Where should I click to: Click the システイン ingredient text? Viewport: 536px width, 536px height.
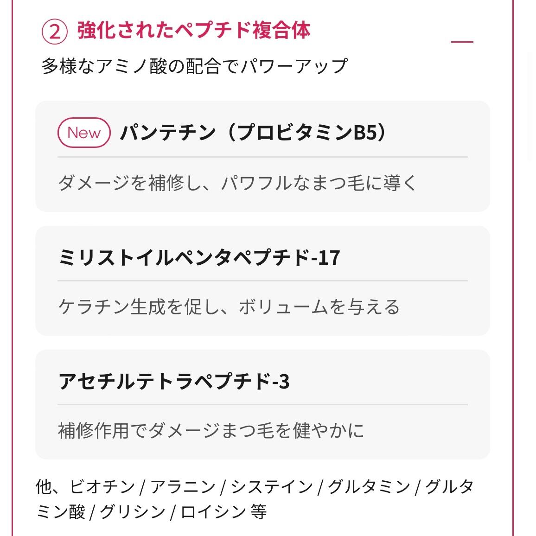click(x=272, y=486)
